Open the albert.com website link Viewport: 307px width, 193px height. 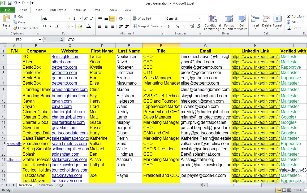(x=61, y=62)
